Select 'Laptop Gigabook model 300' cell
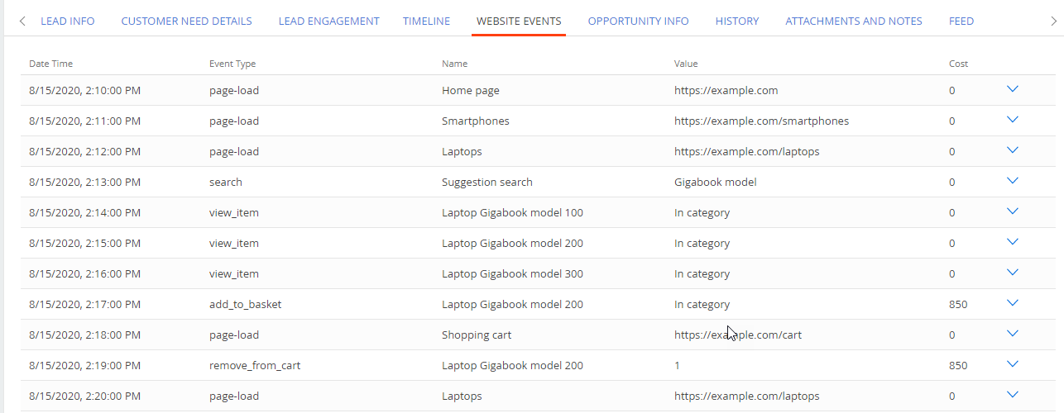Image resolution: width=1064 pixels, height=413 pixels. (x=512, y=274)
